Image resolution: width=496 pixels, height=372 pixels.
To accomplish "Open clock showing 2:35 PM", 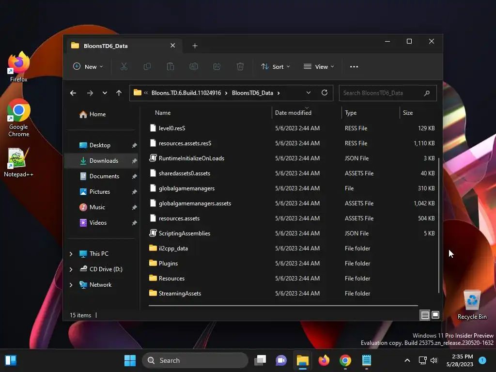I will click(x=460, y=360).
